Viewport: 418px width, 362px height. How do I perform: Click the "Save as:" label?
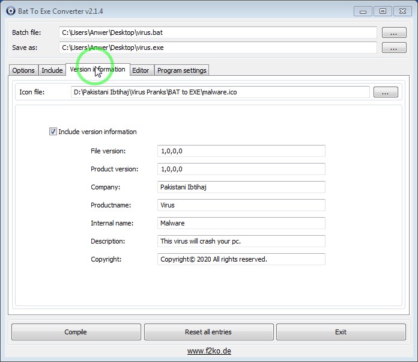25,48
